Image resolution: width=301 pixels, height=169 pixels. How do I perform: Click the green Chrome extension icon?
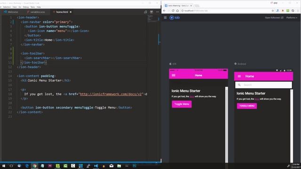pos(288,11)
